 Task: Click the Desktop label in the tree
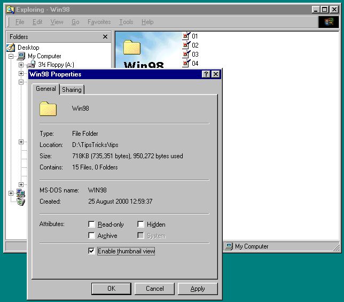(x=28, y=48)
